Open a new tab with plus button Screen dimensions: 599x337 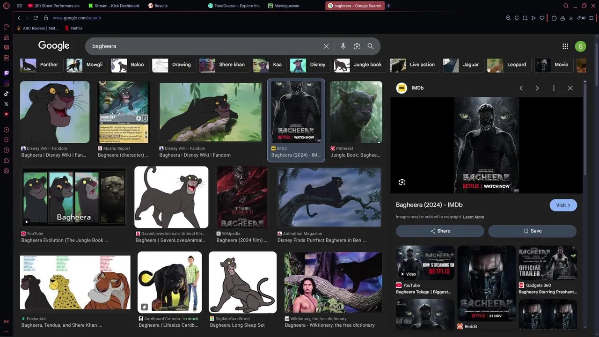click(x=388, y=6)
